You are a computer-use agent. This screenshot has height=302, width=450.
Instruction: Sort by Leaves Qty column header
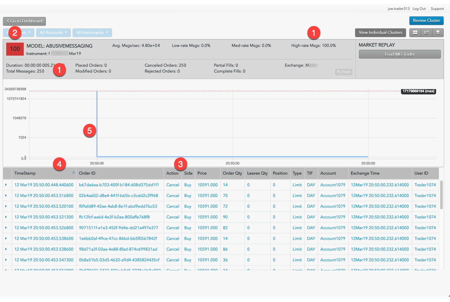click(258, 173)
